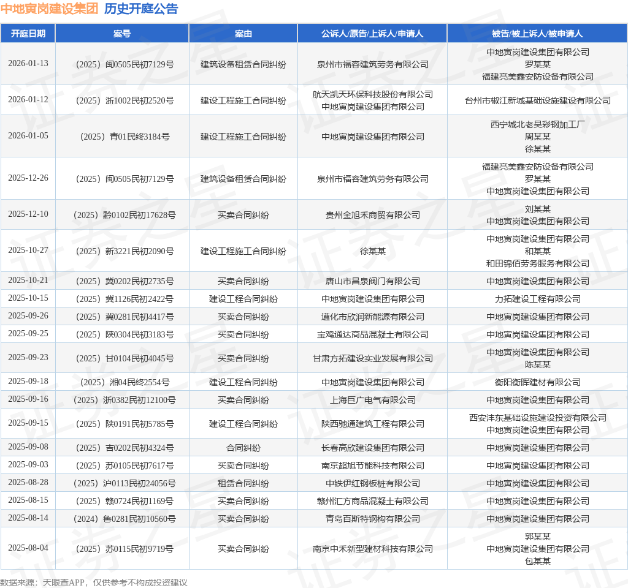628x588 pixels.
Task: Select the date 2025-12-26
Action: 28,178
